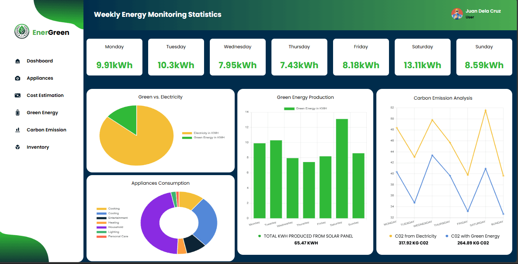
Task: Toggle Green Energy in KWH pie legend swatch
Action: (187, 137)
